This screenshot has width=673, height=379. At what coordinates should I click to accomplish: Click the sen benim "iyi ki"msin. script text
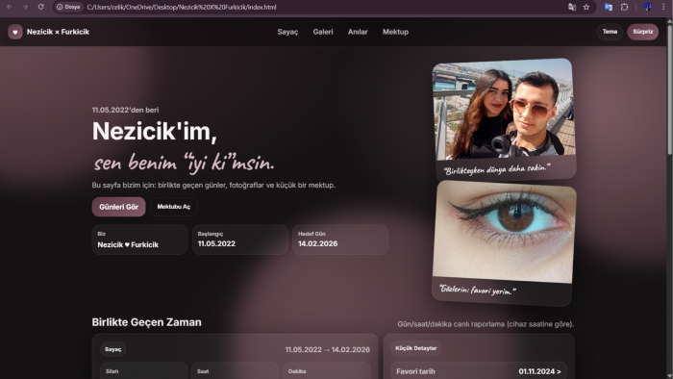coord(185,164)
